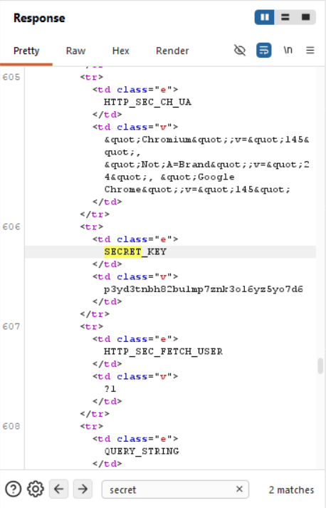The width and height of the screenshot is (326, 508).
Task: Open search settings gear icon
Action: coord(36,489)
